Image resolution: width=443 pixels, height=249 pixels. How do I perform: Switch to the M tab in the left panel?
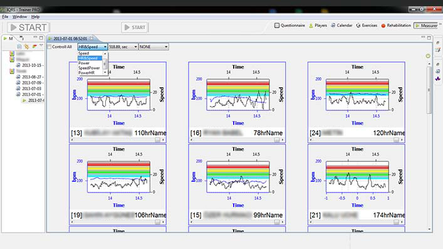click(8, 38)
